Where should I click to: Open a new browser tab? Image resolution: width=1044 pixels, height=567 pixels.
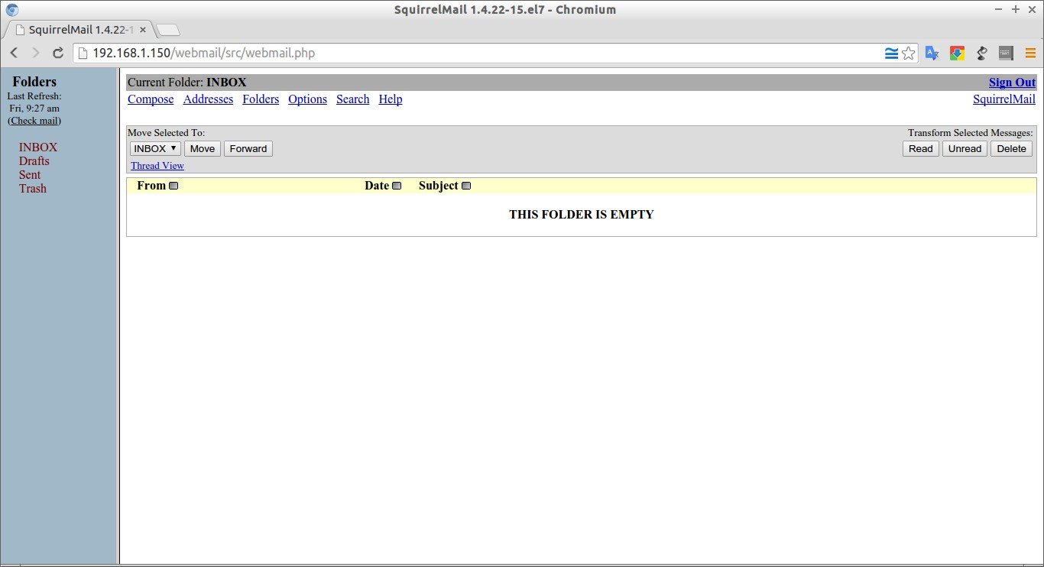pyautogui.click(x=168, y=30)
